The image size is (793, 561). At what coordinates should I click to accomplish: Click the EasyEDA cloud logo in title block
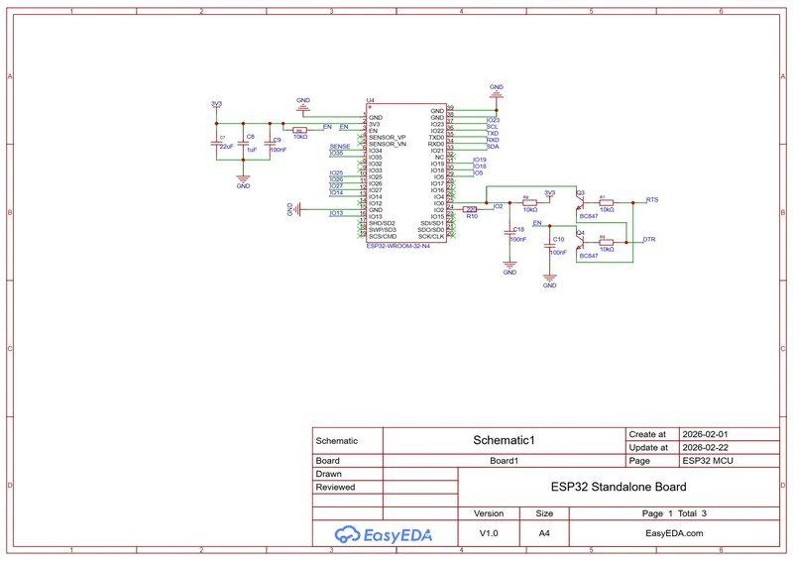[x=383, y=534]
